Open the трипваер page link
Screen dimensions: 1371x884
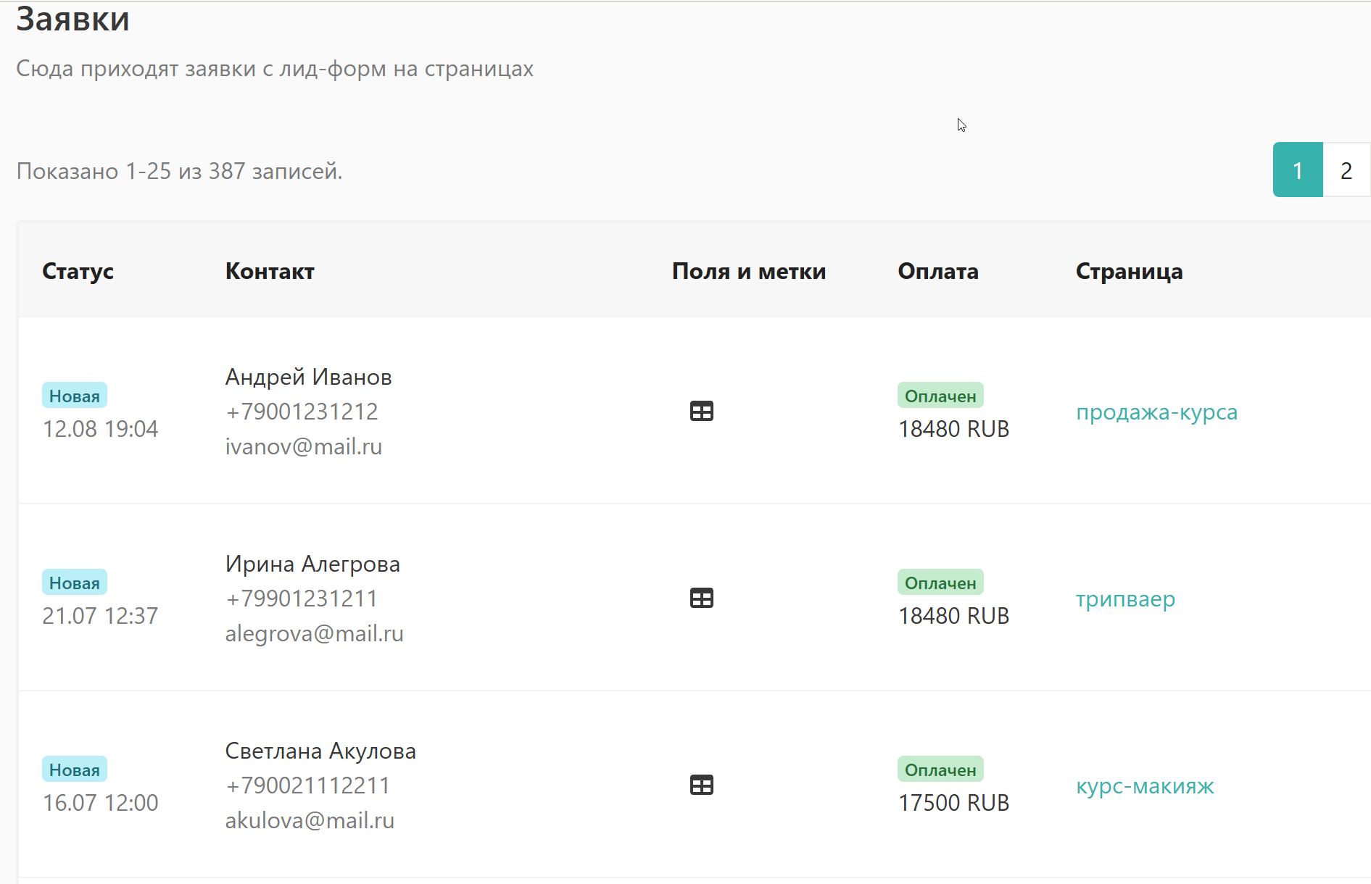click(x=1125, y=599)
